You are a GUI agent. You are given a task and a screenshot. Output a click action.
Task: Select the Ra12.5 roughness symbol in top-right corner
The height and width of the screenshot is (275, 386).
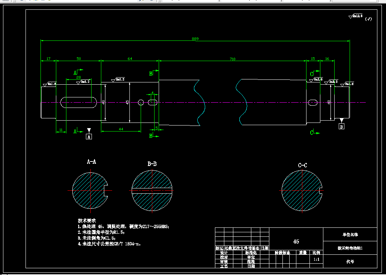(356, 16)
